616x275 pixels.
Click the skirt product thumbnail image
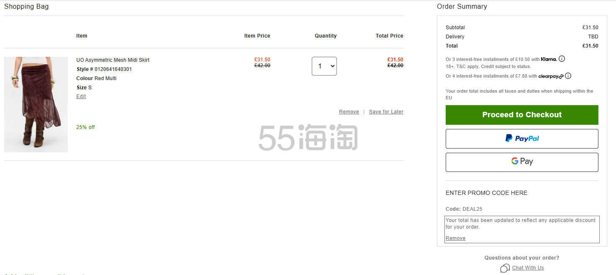tap(36, 104)
